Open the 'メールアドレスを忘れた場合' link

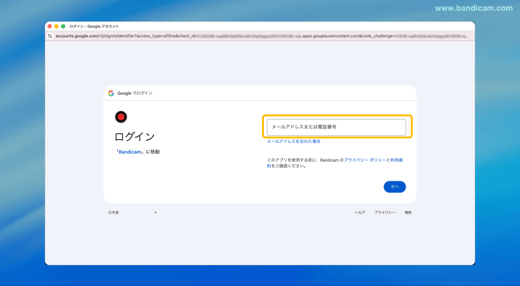click(x=294, y=141)
